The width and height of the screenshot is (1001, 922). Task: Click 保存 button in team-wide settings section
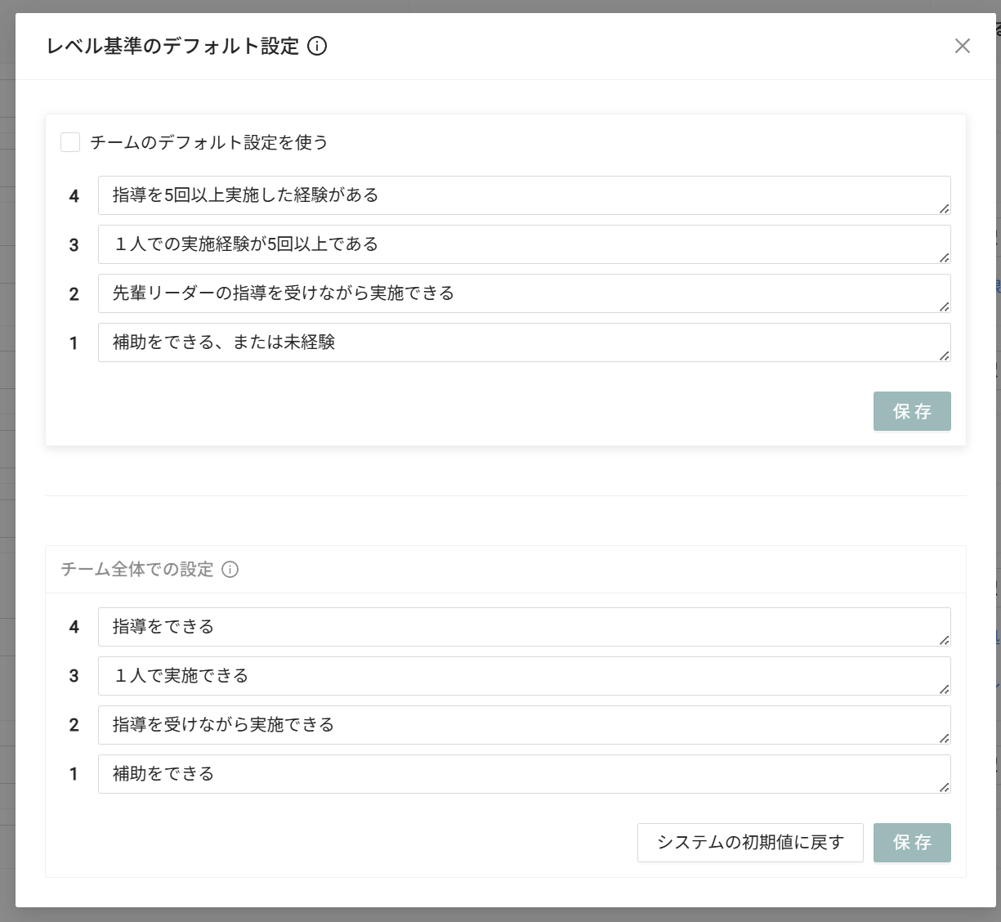[911, 843]
